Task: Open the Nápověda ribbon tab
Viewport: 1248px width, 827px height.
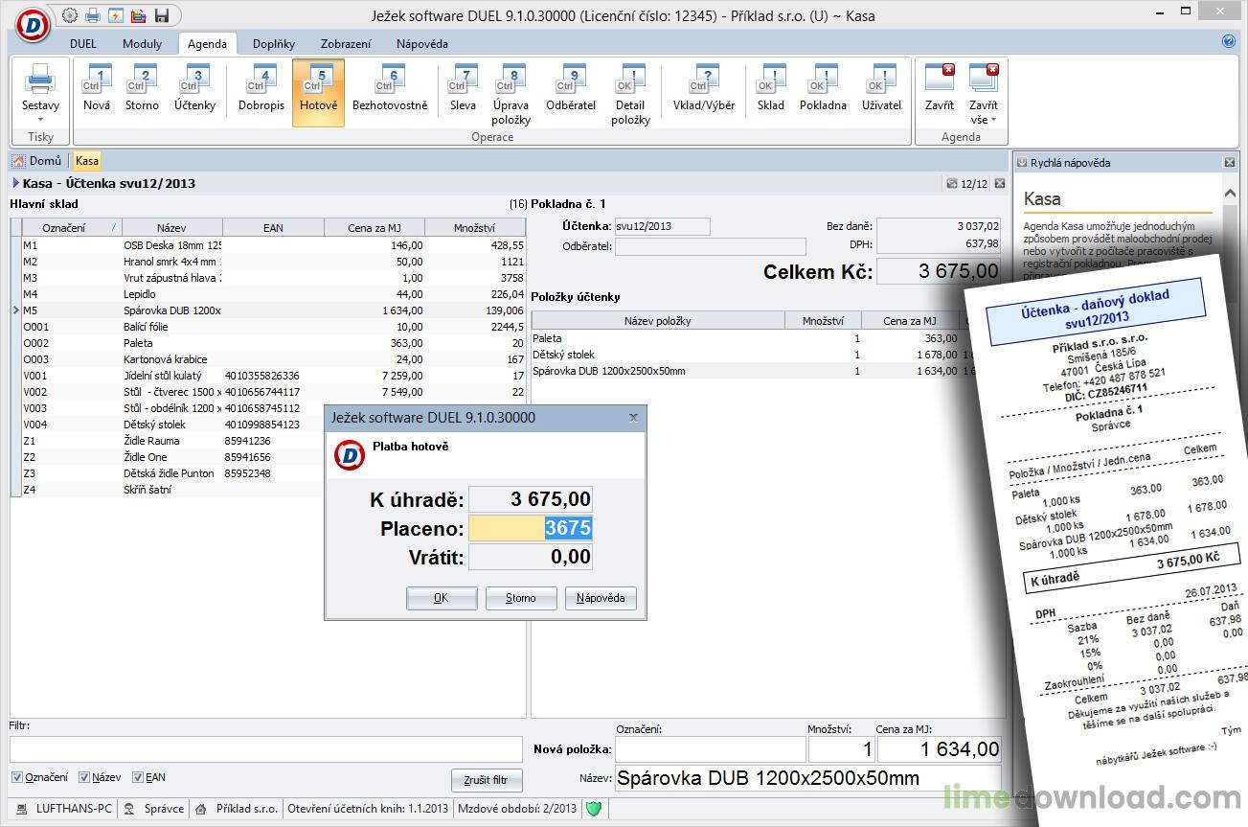Action: tap(421, 43)
